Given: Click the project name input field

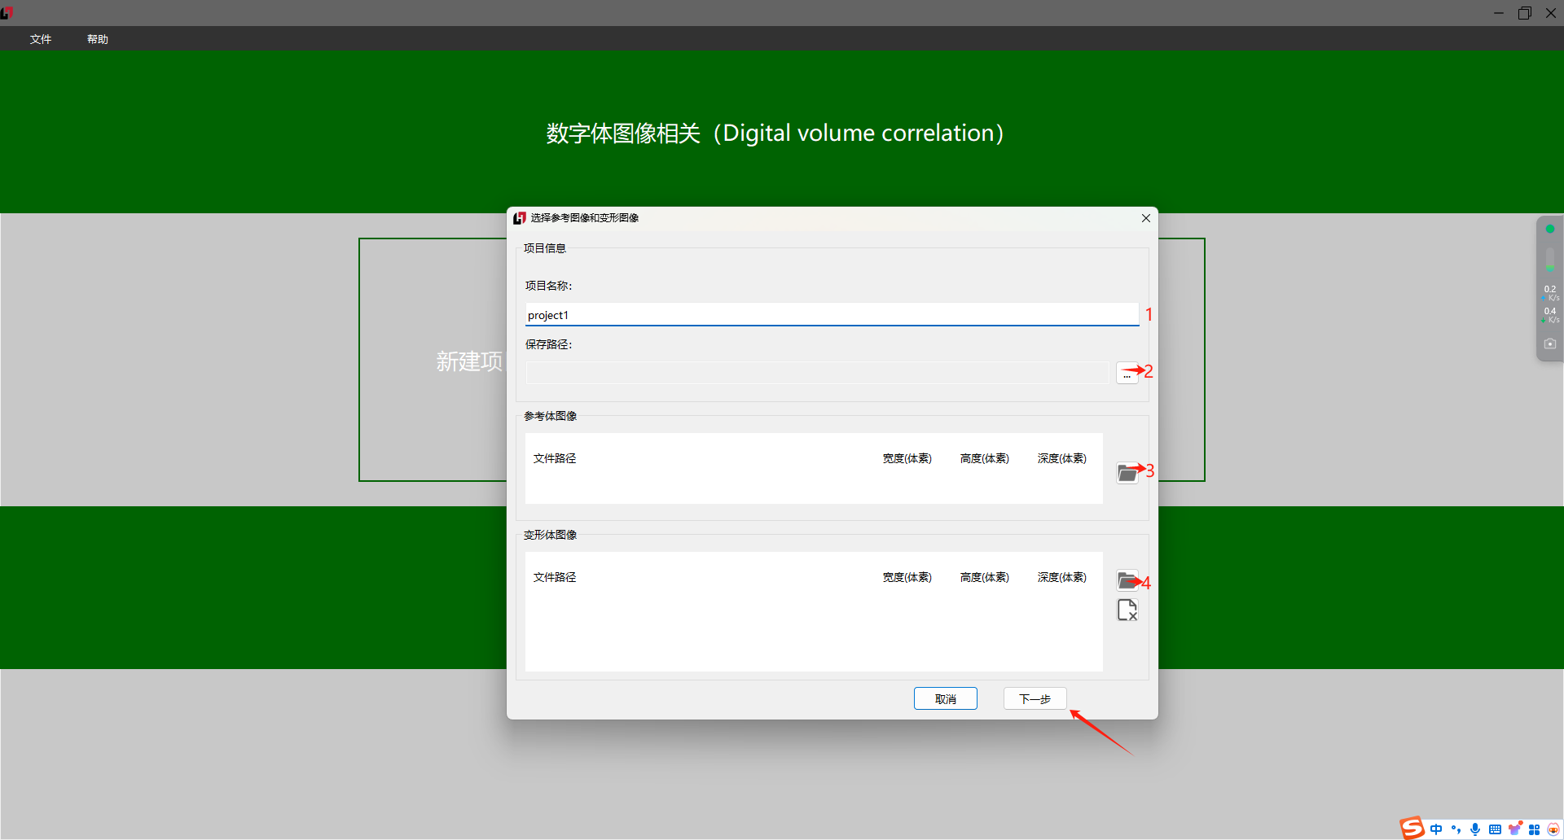Looking at the screenshot, I should 831,315.
